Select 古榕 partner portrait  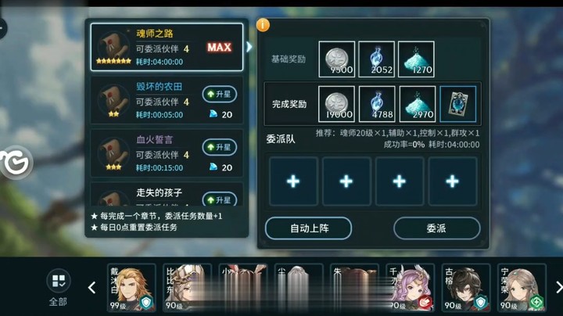click(x=466, y=288)
